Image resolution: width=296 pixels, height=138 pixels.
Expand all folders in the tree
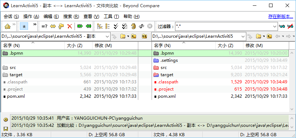(100, 26)
